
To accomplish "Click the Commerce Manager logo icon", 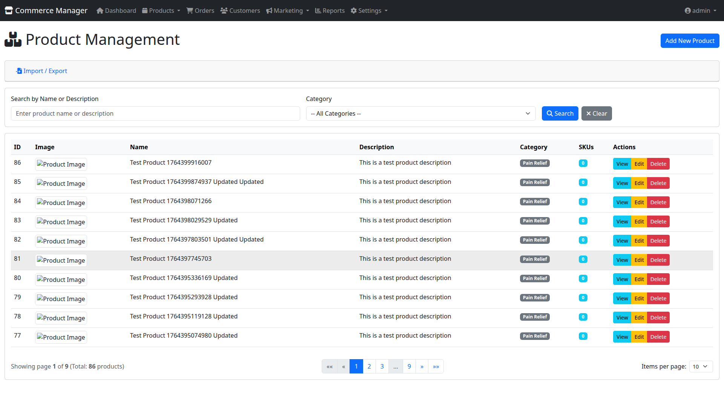I will click(x=8, y=10).
